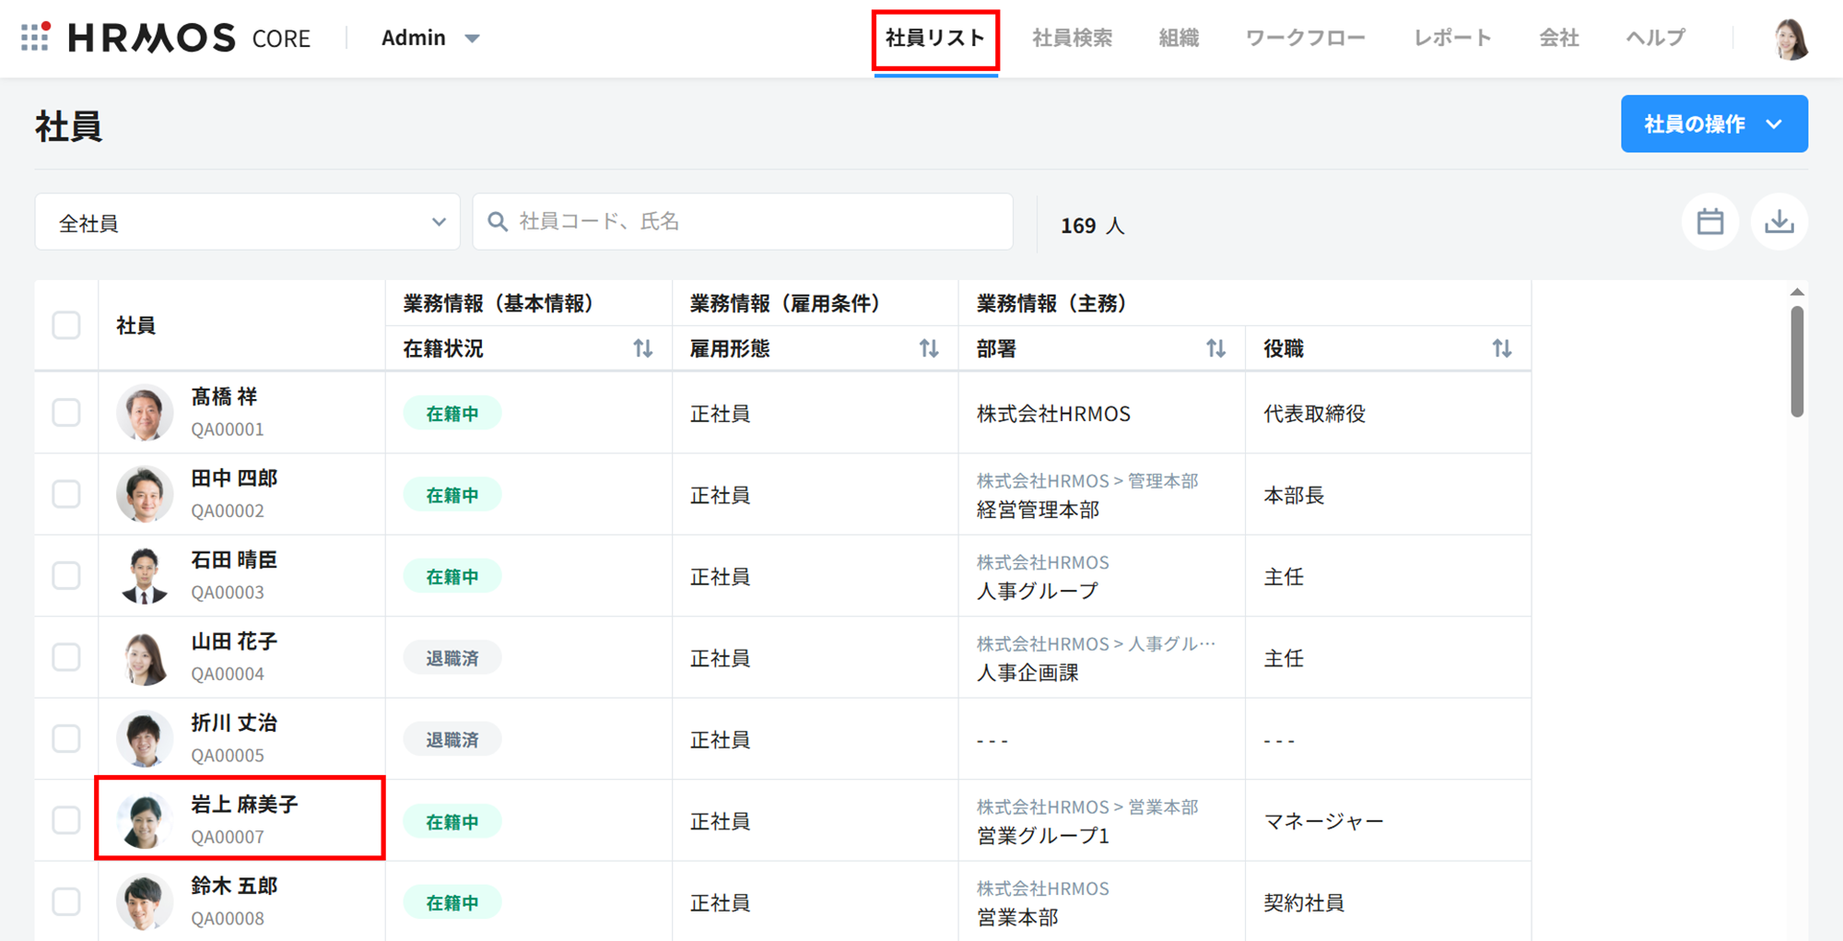The width and height of the screenshot is (1843, 941).
Task: Toggle the select-all employees checkbox
Action: point(66,325)
